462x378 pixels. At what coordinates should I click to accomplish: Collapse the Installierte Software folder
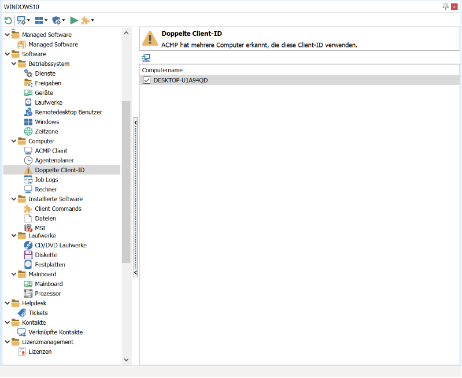14,199
